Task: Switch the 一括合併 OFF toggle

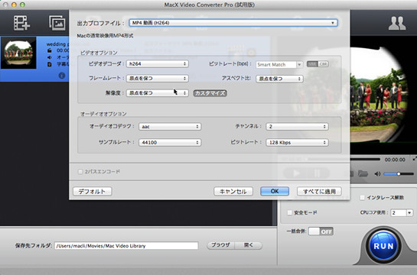Action: tap(321, 231)
